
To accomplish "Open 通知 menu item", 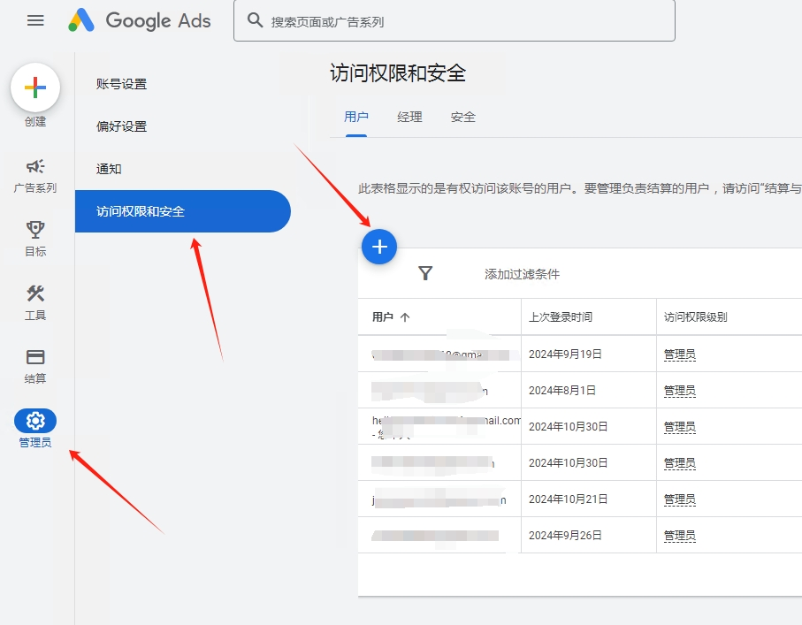I will coord(109,169).
